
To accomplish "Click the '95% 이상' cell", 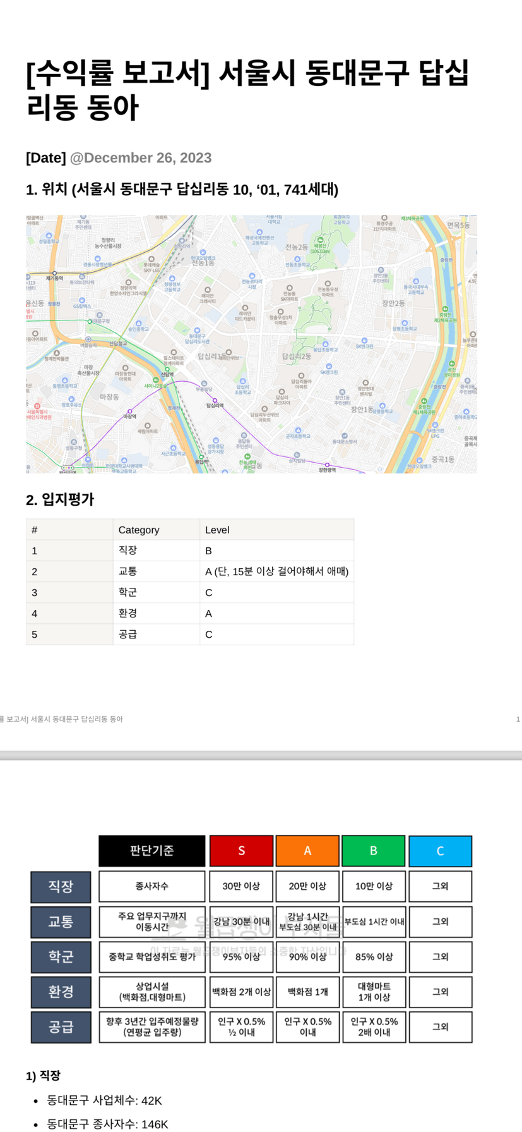I will coord(241,957).
